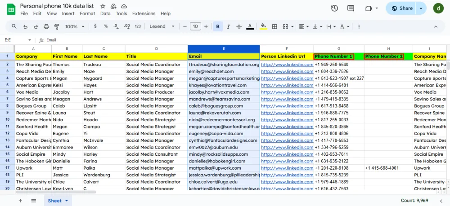This screenshot has width=450, height=206.
Task: Click the print icon
Action: pyautogui.click(x=46, y=26)
